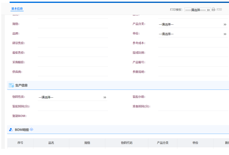Click the 生产信息 section icon
Screen dimensions: 229x155
tap(11, 85)
